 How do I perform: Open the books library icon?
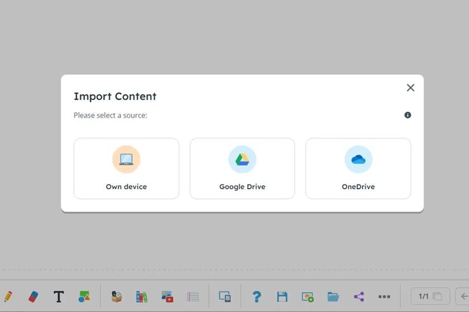pyautogui.click(x=142, y=296)
